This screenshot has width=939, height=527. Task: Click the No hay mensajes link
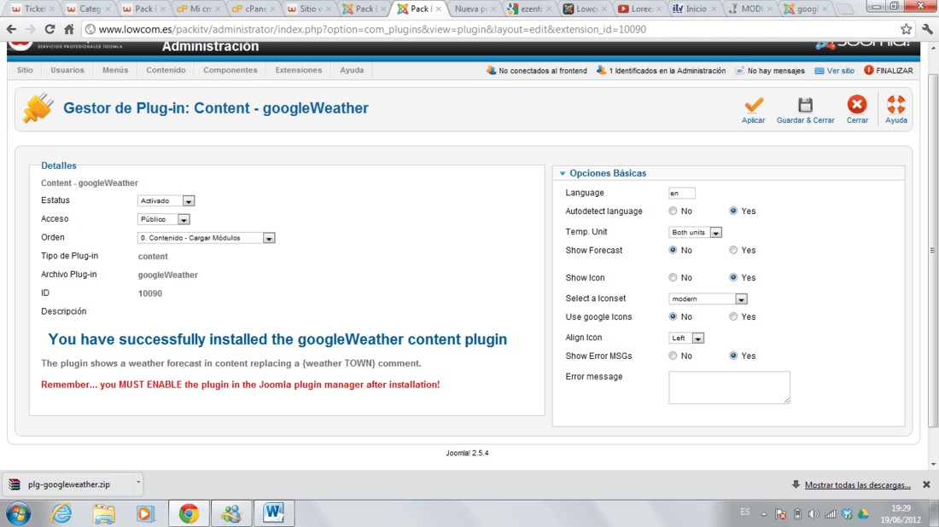tap(775, 71)
